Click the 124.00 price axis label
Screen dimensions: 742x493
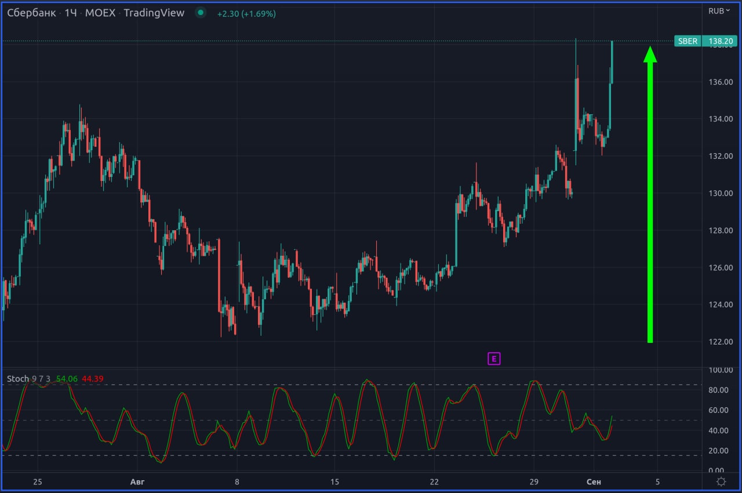[x=722, y=304]
